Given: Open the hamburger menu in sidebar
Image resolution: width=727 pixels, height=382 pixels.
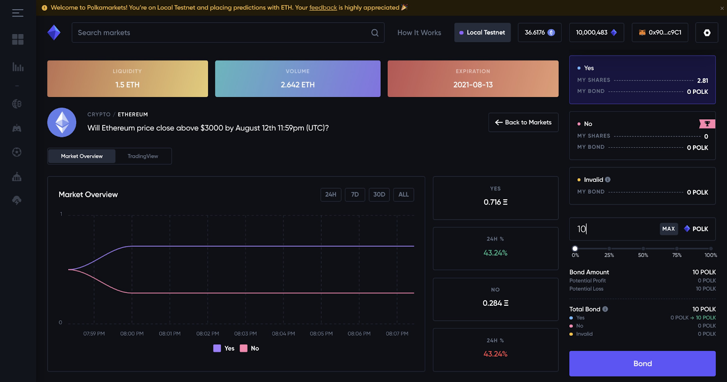Looking at the screenshot, I should pos(18,13).
